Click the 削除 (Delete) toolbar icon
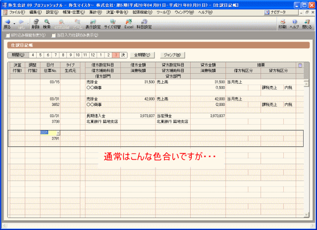Image resolution: width=317 pixels, height=230 pixels. tap(35, 24)
